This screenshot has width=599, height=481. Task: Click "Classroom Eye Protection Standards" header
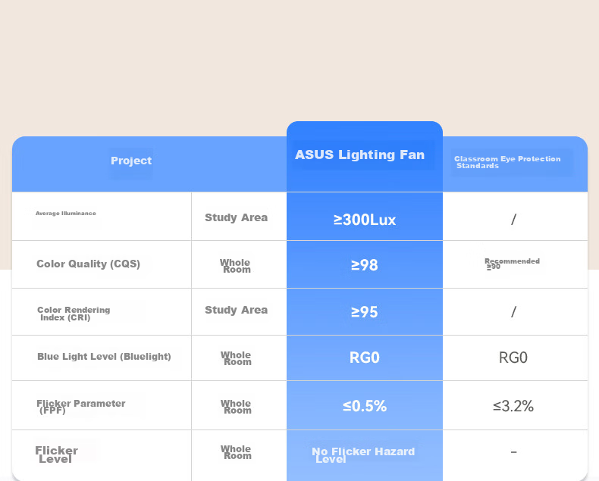[x=507, y=162]
